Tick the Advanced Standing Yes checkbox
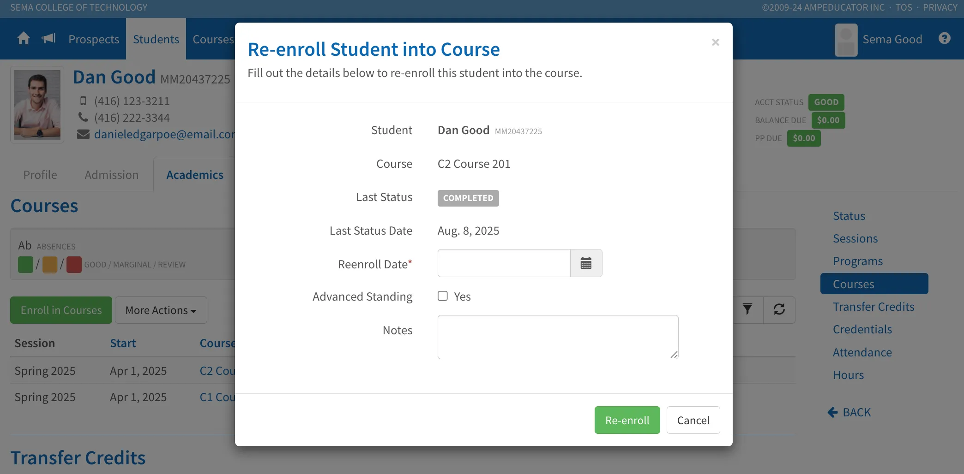 [x=443, y=296]
